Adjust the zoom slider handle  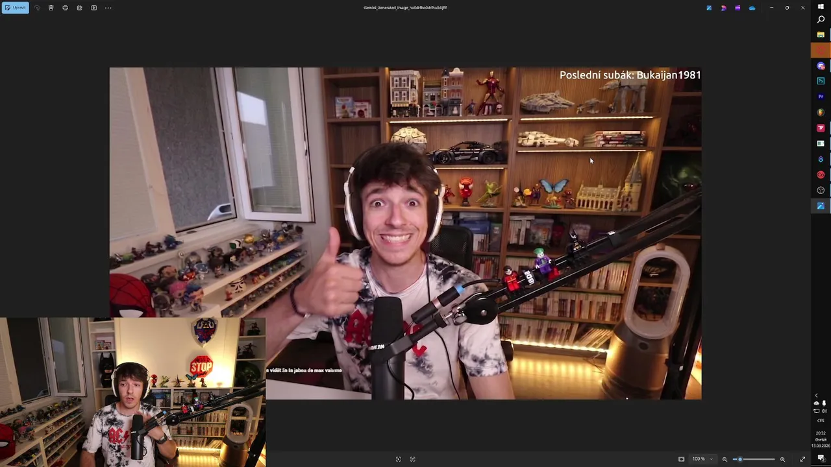739,459
